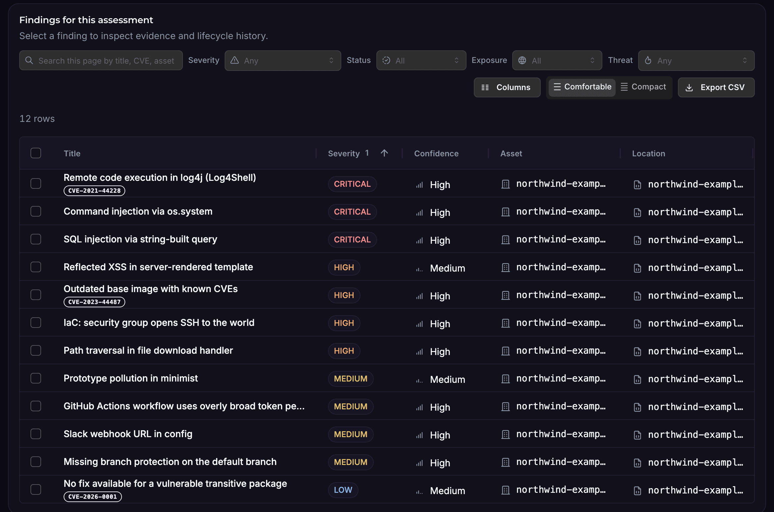Screen dimensions: 774x512
Task: Sort by the Title column header
Action: [x=72, y=153]
